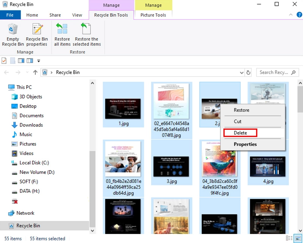This screenshot has width=303, height=243.
Task: Choose Delete in the context menu
Action: [x=240, y=133]
